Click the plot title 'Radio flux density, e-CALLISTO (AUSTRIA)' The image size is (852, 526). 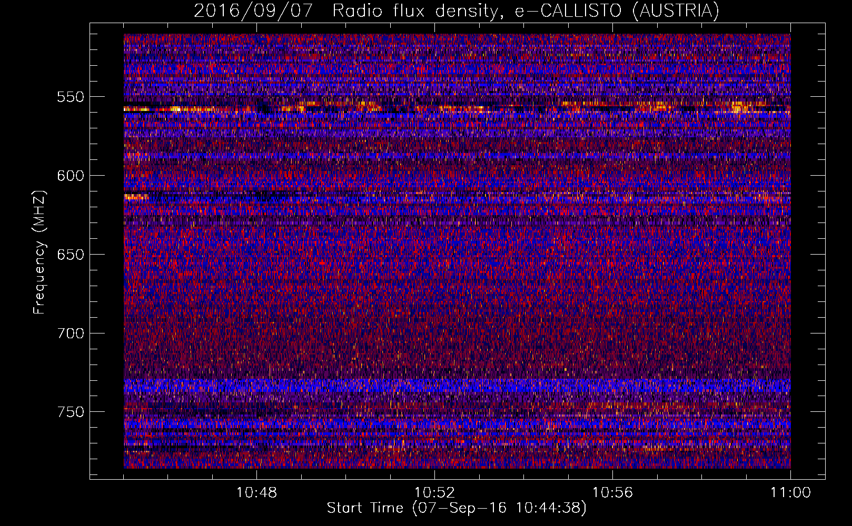coord(526,11)
